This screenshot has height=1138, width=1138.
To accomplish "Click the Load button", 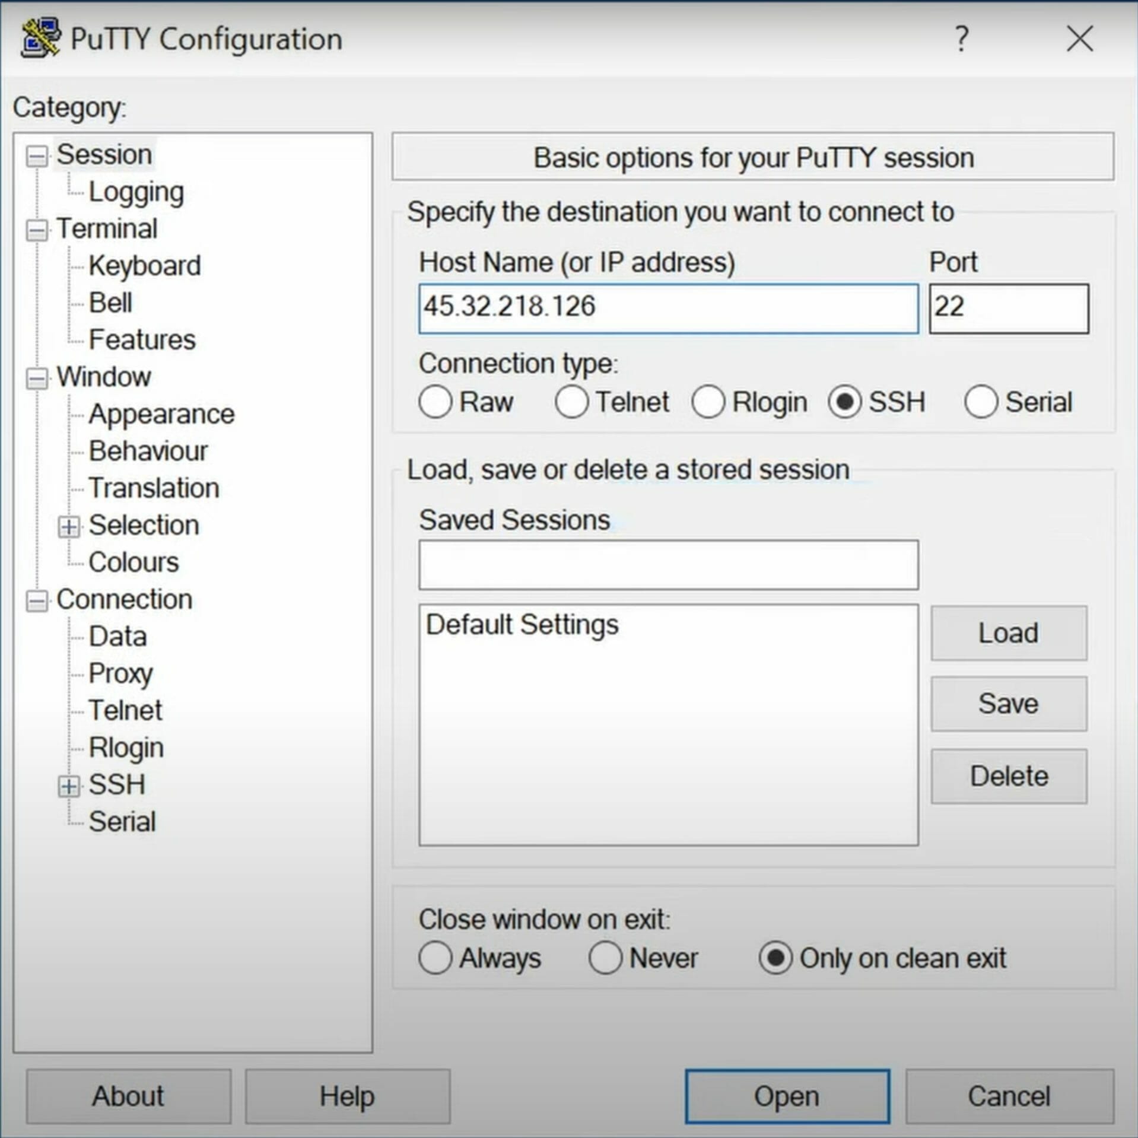I will [x=1008, y=632].
